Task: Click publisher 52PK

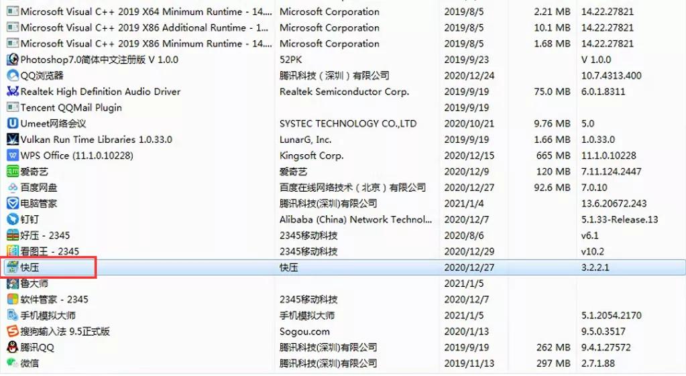Action: point(291,60)
